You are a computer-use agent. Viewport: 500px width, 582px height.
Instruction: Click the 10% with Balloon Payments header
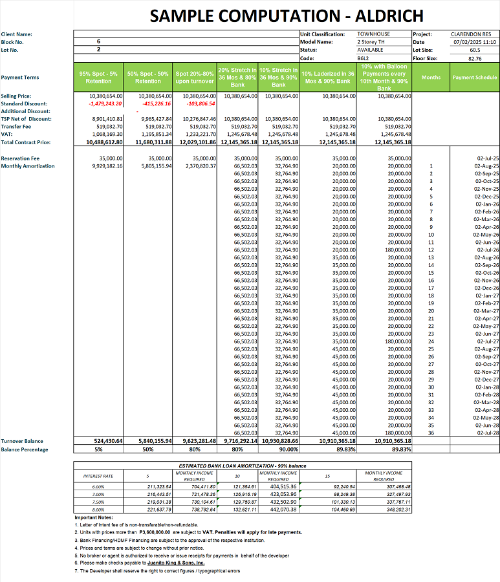[384, 77]
